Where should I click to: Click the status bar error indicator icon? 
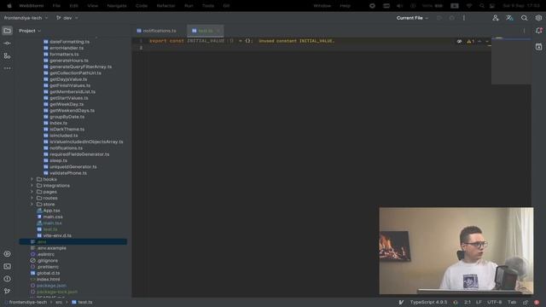(x=537, y=302)
